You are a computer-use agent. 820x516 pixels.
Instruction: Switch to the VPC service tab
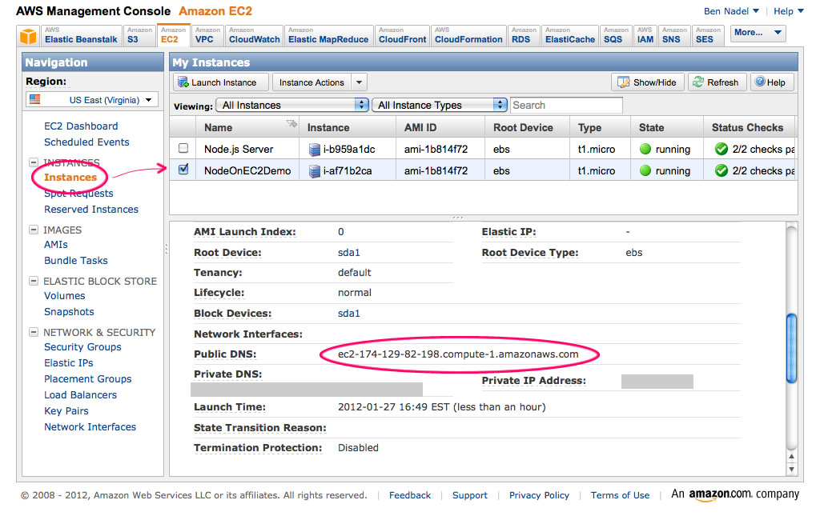[x=207, y=35]
